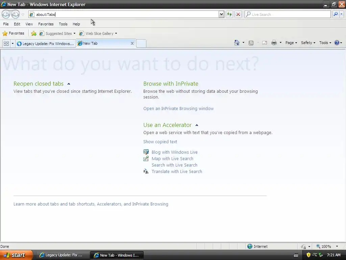Click the search magnifier button
The image size is (346, 260).
click(336, 14)
